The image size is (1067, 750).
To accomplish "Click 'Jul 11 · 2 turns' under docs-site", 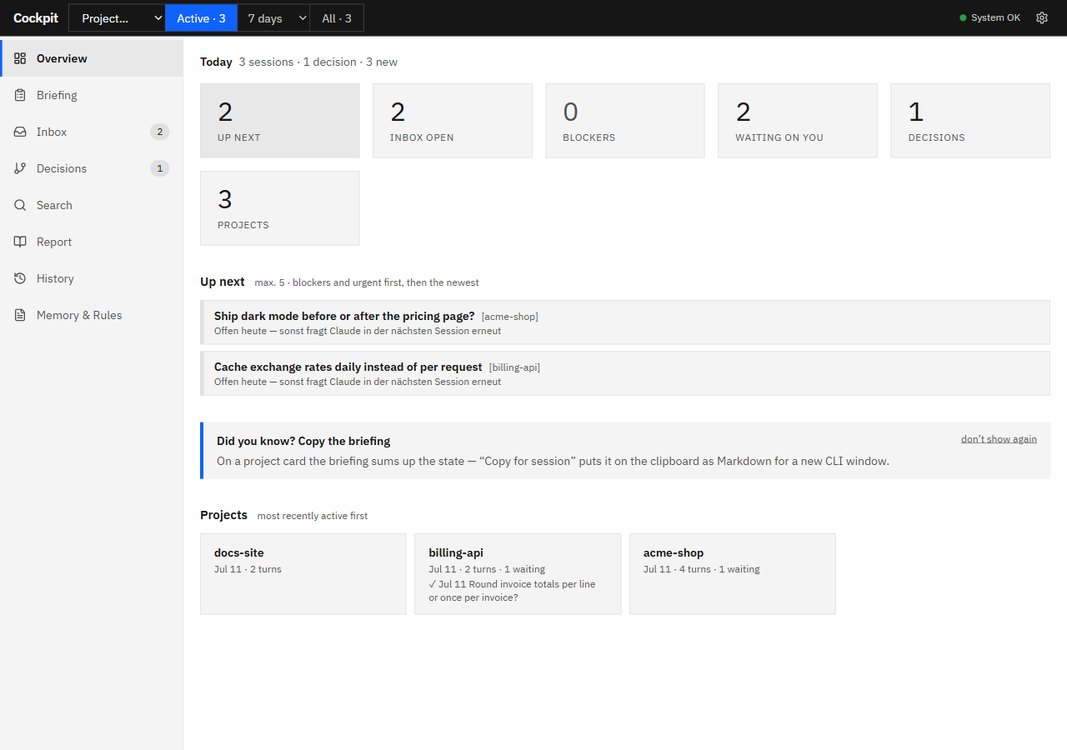I will 248,569.
